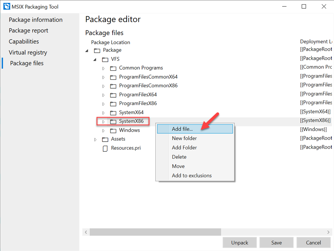The height and width of the screenshot is (251, 334).
Task: Select the VFS tree item label
Action: (x=115, y=59)
